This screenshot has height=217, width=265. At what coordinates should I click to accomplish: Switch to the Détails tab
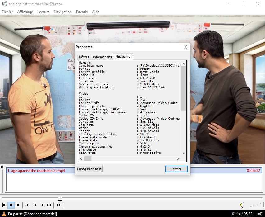coord(84,57)
